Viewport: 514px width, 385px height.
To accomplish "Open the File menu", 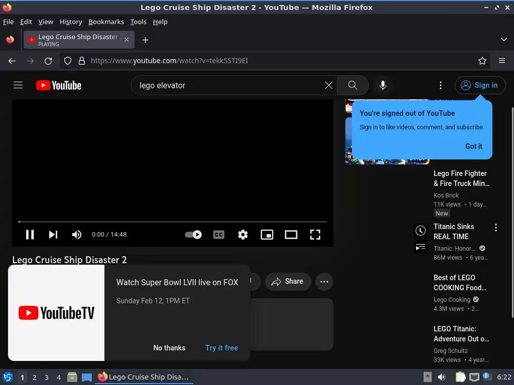I will point(8,22).
